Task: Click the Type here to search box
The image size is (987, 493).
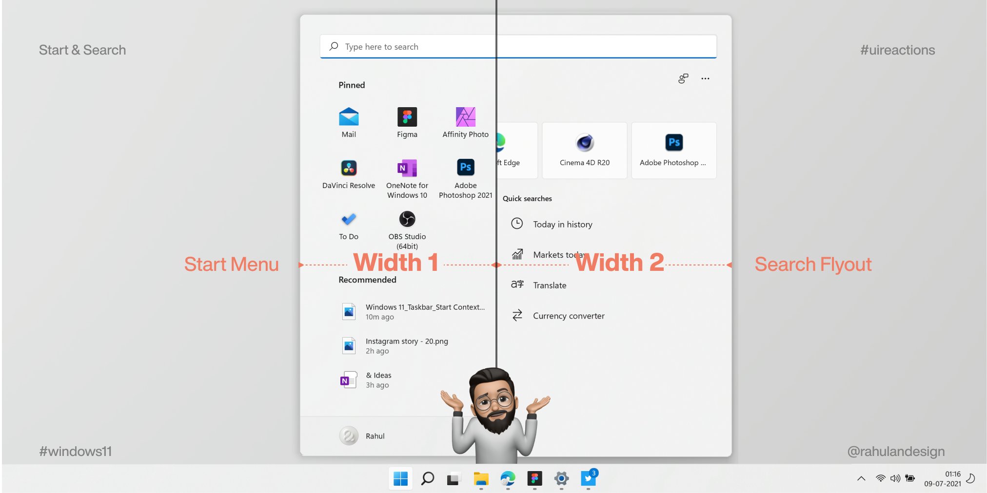Action: 518,46
